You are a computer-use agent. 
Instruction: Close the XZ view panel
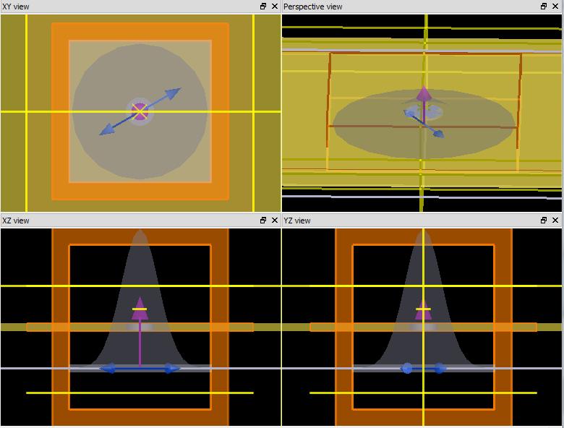click(x=275, y=221)
